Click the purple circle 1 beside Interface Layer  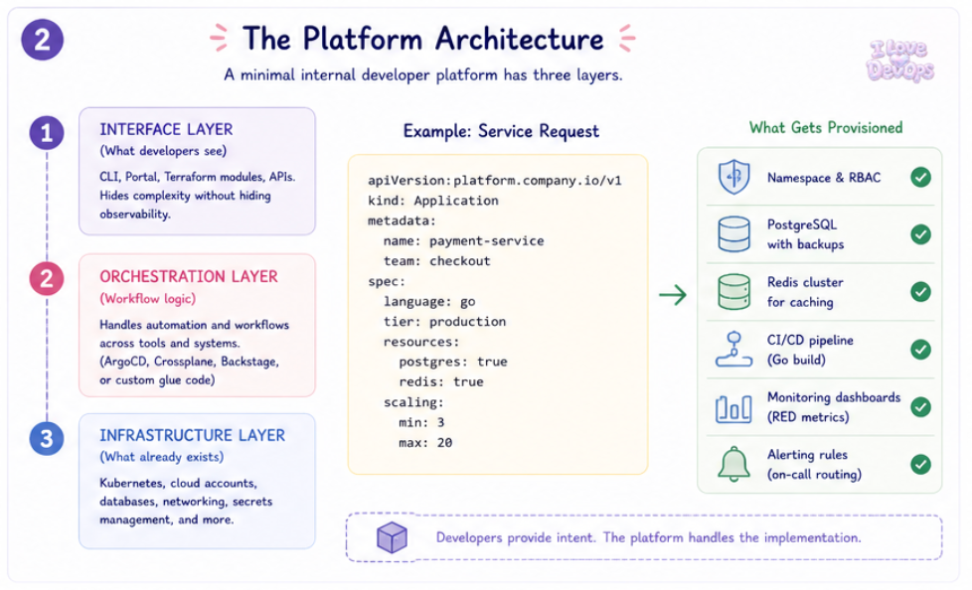[47, 133]
